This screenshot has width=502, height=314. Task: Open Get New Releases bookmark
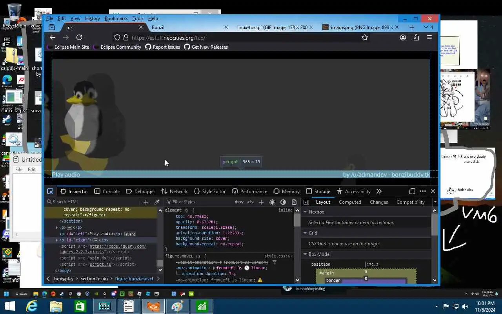pyautogui.click(x=206, y=47)
